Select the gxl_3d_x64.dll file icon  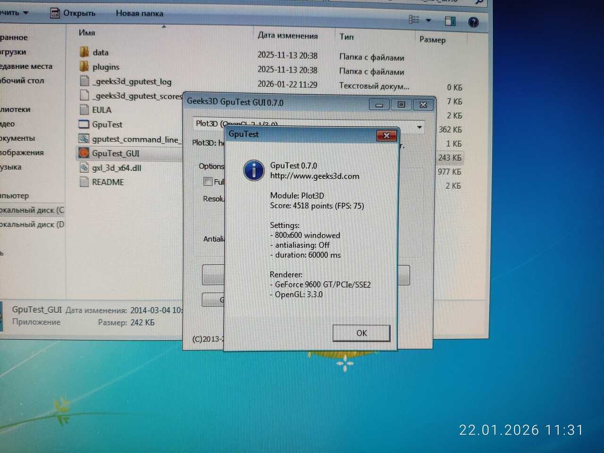click(84, 168)
